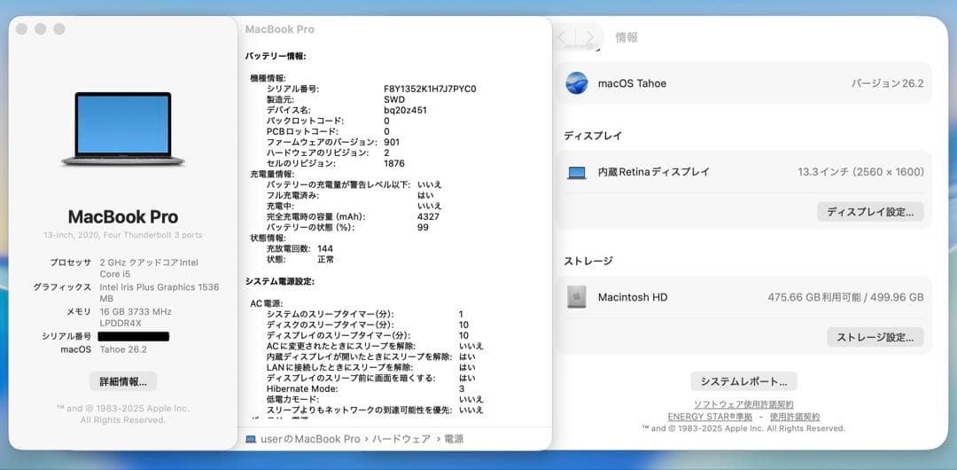Click the Macintosh HD drive icon
The height and width of the screenshot is (470, 957).
point(577,297)
